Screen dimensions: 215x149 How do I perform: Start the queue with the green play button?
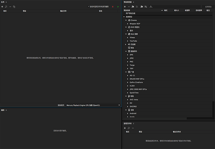pos(118,7)
